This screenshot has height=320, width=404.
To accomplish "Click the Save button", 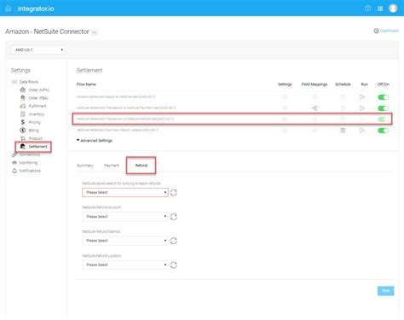I will pos(386,291).
